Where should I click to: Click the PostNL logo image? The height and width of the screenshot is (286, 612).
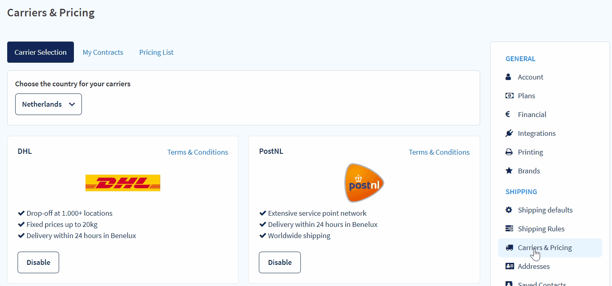click(364, 183)
